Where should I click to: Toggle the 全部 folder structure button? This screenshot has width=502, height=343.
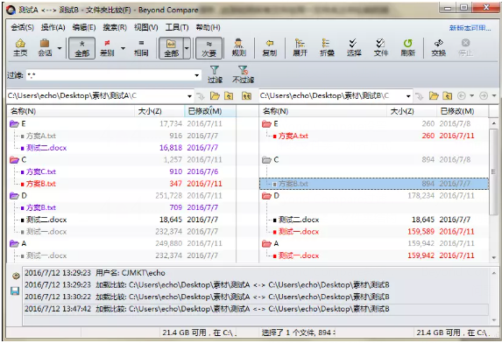[x=172, y=48]
